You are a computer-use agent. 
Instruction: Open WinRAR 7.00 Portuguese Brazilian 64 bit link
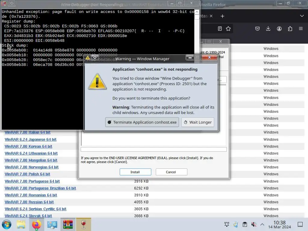(40, 188)
